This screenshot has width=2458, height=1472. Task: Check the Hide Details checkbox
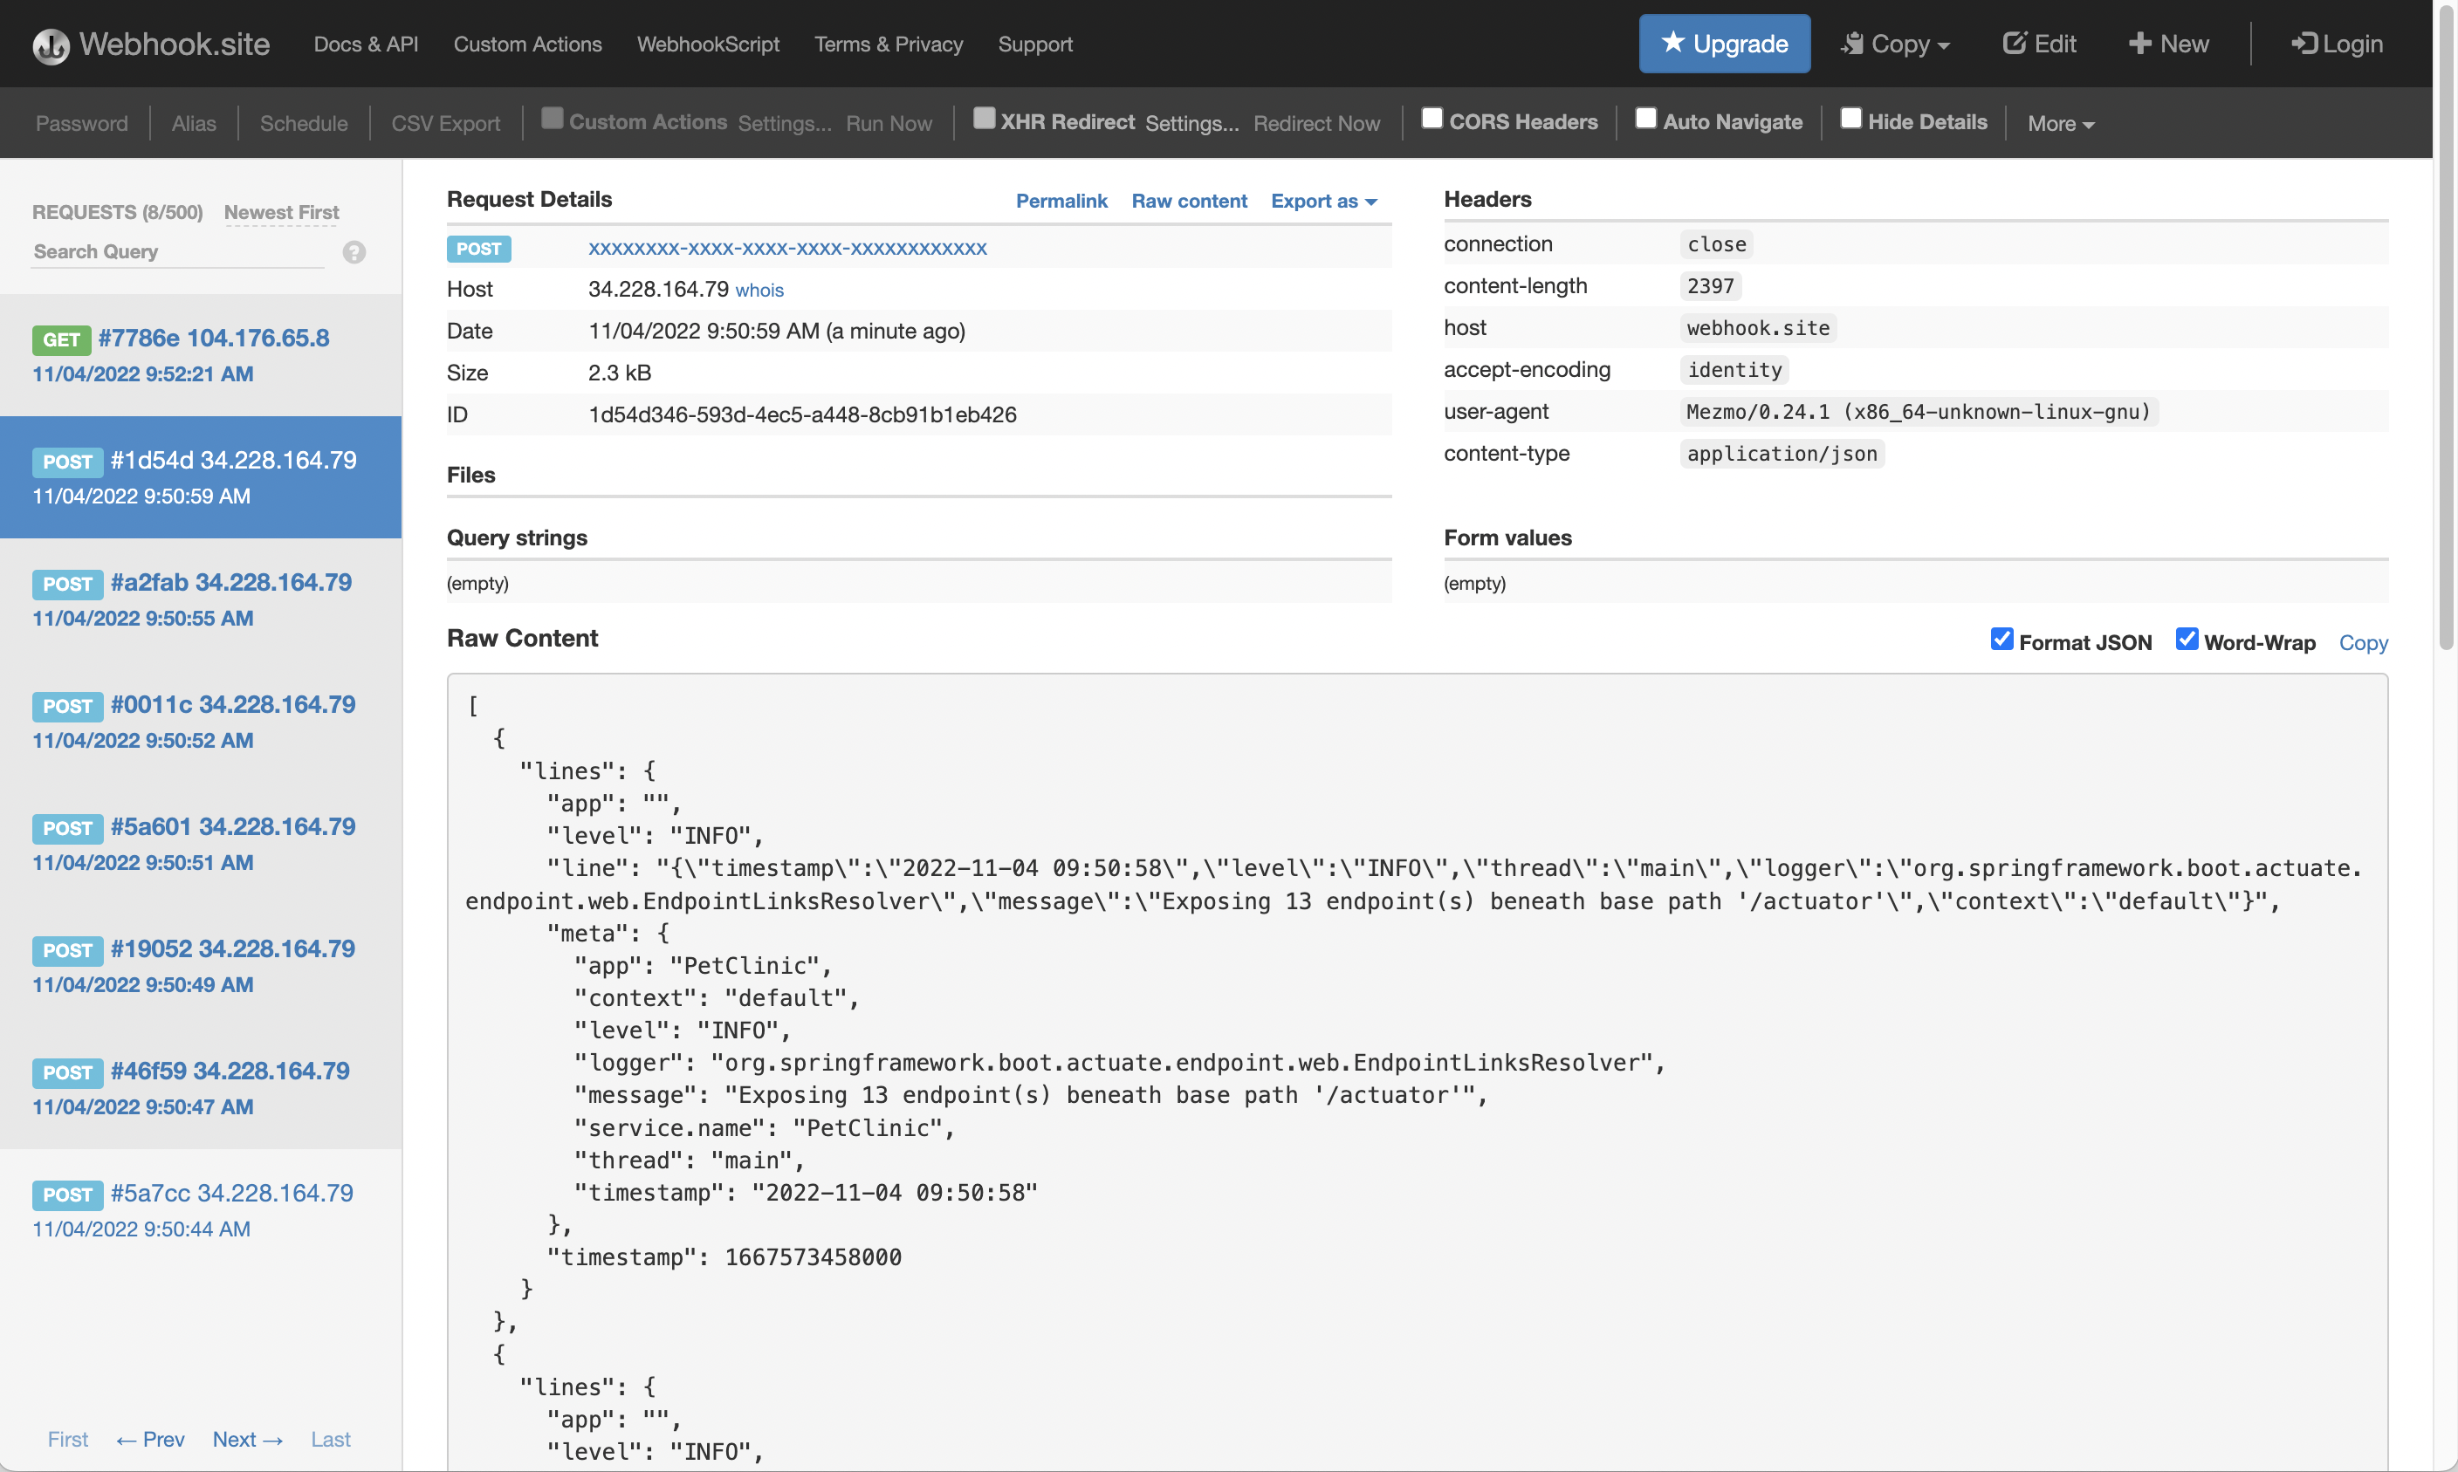[x=1851, y=119]
